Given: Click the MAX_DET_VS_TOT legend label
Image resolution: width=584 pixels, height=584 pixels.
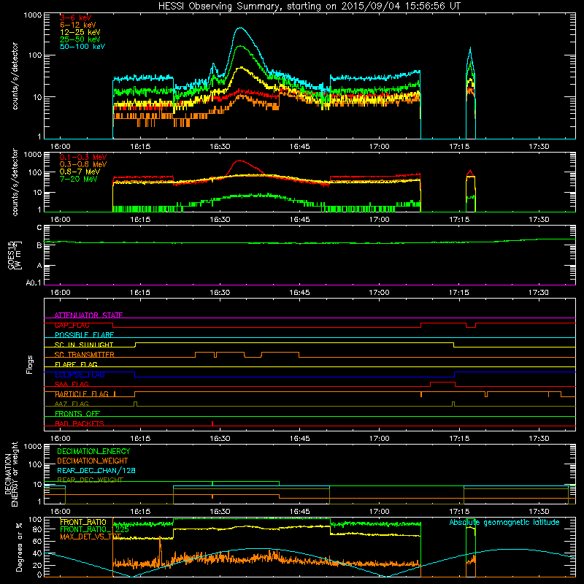Looking at the screenshot, I should [91, 537].
